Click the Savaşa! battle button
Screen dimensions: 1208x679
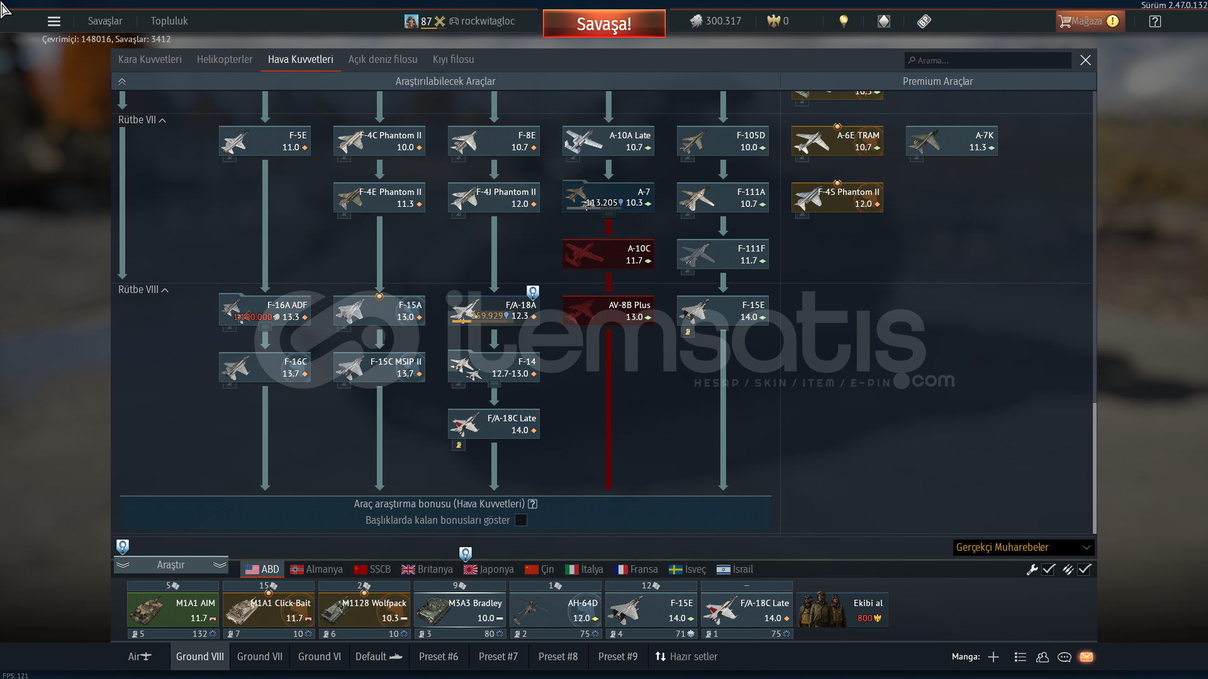point(604,24)
